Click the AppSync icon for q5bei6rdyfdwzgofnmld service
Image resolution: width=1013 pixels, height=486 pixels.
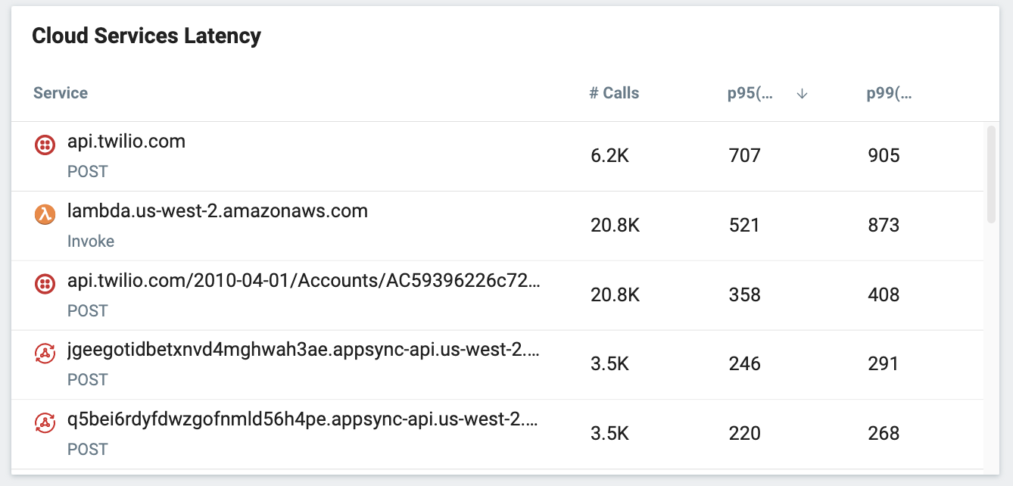(45, 422)
